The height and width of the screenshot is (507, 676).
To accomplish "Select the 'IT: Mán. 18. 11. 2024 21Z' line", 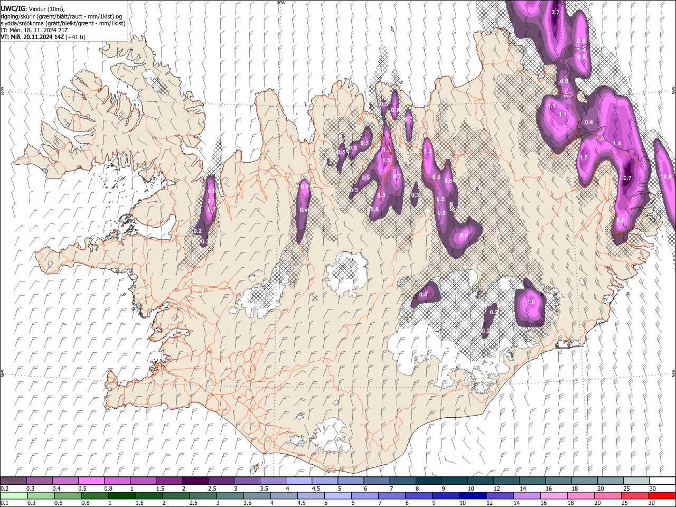I will (34, 30).
